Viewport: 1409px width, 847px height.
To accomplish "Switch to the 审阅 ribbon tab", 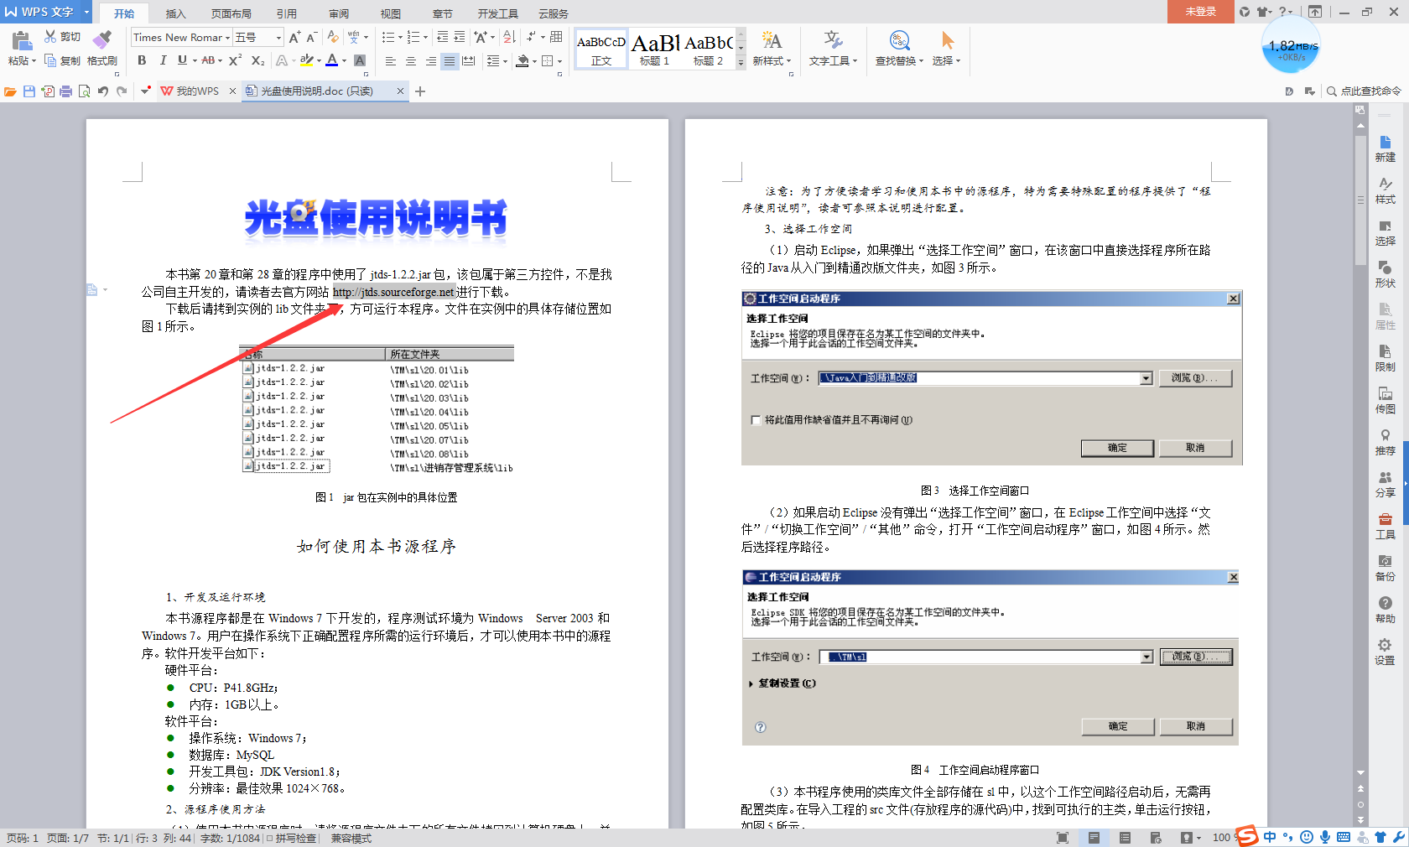I will click(x=339, y=13).
